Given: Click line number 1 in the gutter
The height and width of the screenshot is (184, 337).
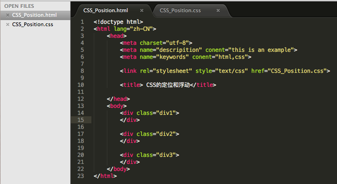Looking at the screenshot, I should 82,22.
